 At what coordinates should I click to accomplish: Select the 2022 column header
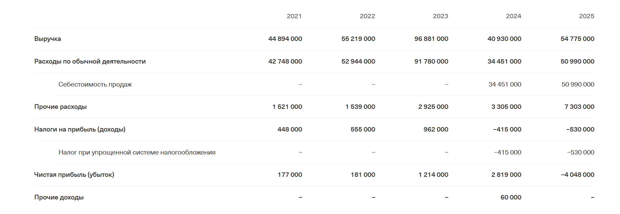point(367,16)
